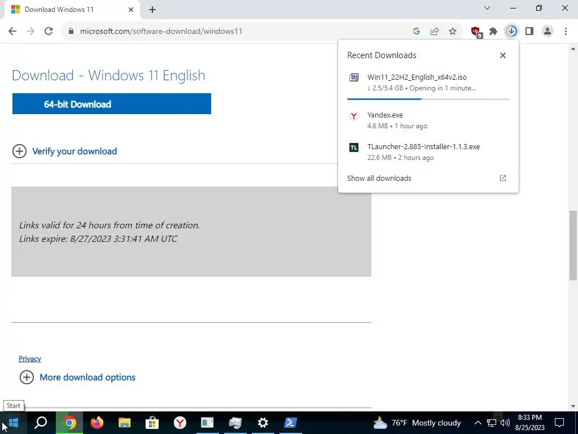Expand Verify your download section

click(65, 151)
